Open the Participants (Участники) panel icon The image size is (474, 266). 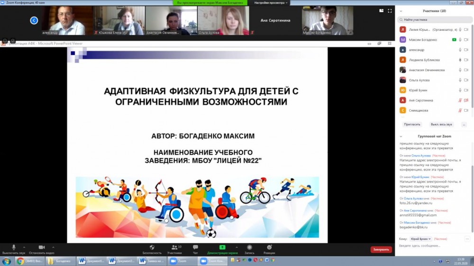[x=174, y=248]
